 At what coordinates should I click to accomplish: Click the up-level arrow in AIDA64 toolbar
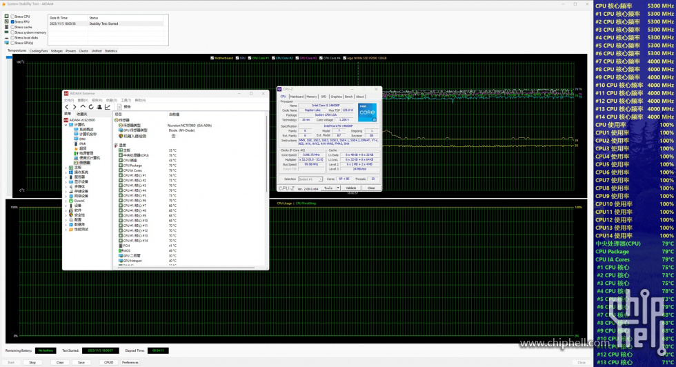pyautogui.click(x=83, y=107)
